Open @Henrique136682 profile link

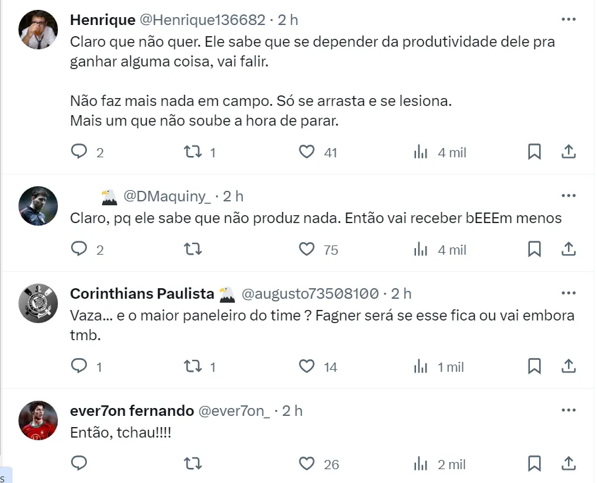(x=202, y=20)
